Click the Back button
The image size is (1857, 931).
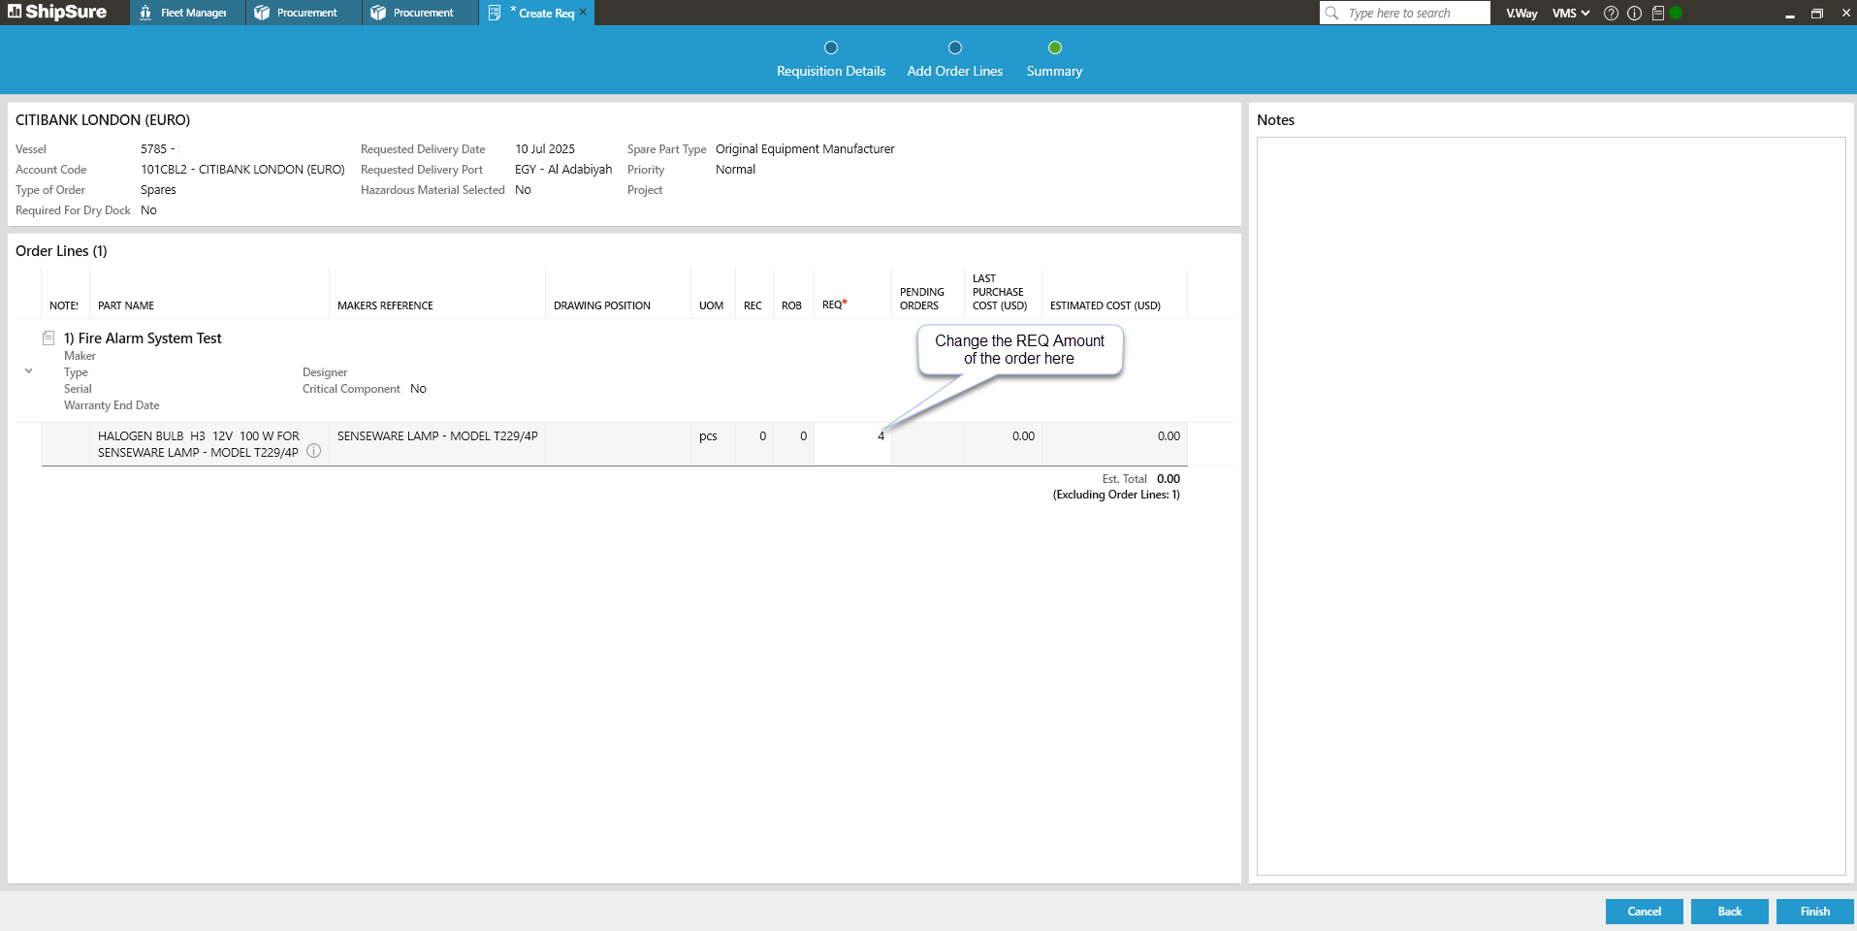click(x=1729, y=912)
